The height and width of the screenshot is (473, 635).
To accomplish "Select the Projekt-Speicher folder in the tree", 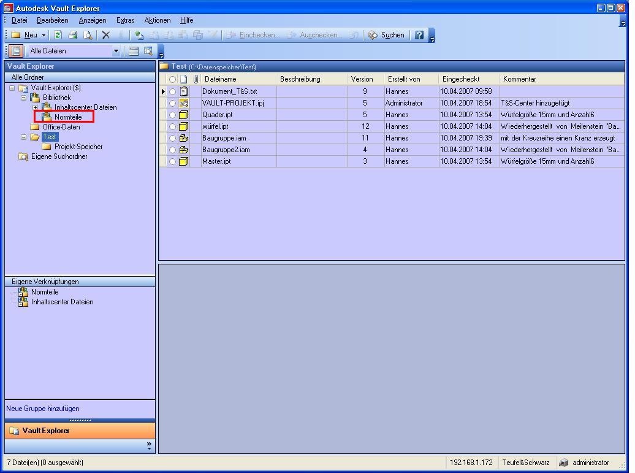I will point(78,147).
